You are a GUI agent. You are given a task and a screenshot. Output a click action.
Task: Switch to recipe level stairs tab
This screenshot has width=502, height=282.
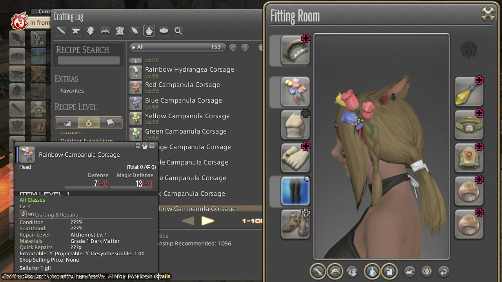(67, 123)
